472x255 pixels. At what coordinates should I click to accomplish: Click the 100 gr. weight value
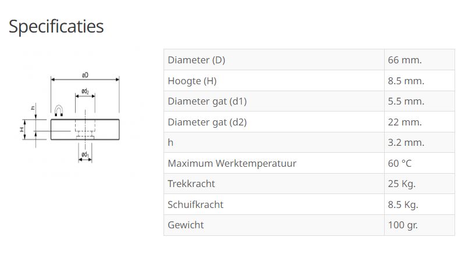(x=403, y=225)
